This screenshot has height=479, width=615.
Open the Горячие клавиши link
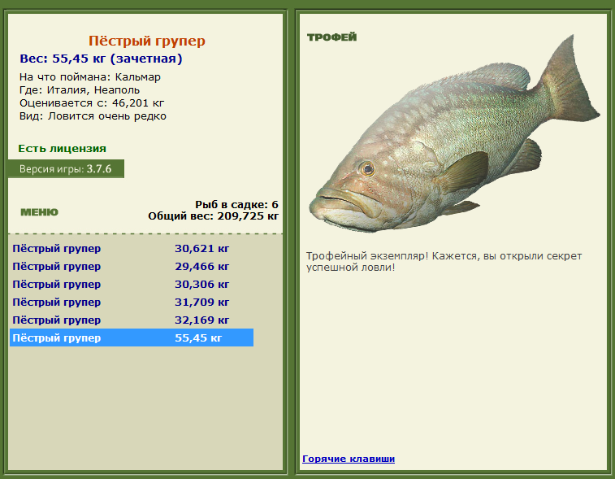click(349, 459)
